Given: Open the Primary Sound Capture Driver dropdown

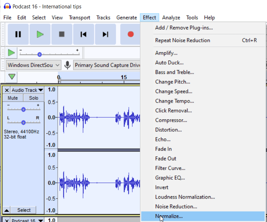Looking at the screenshot, I should [x=107, y=65].
